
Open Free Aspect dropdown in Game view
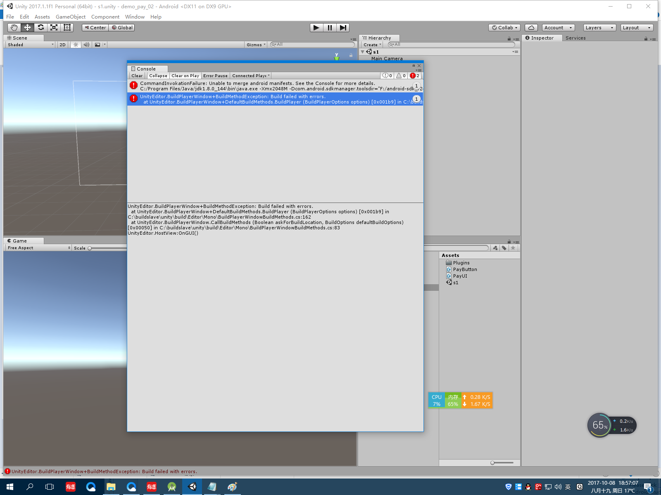pos(38,248)
